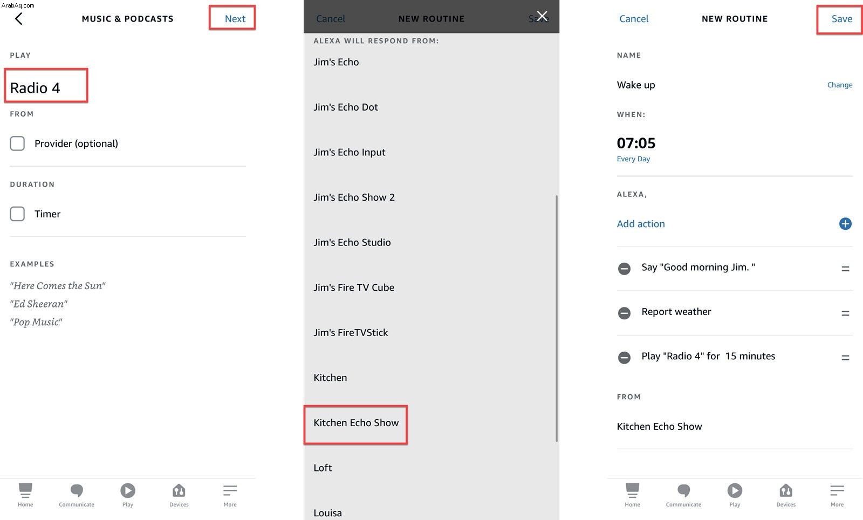Grab reorder handle for Play Radio 4
The height and width of the screenshot is (520, 863).
[x=845, y=358]
